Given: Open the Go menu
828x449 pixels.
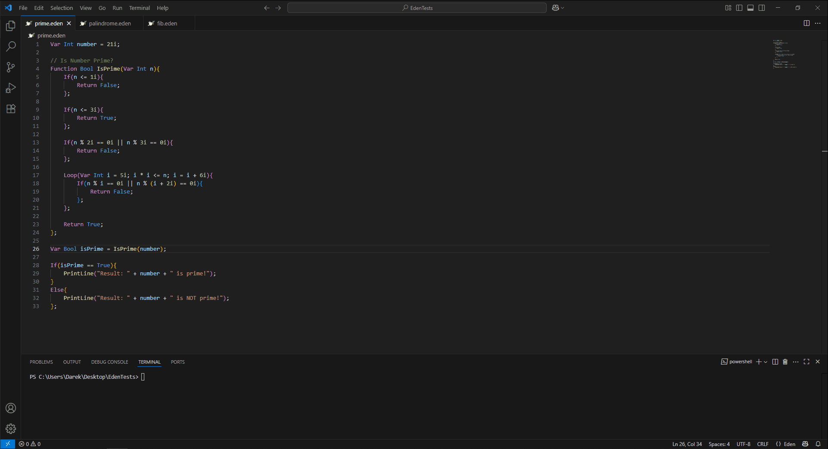Looking at the screenshot, I should click(102, 8).
